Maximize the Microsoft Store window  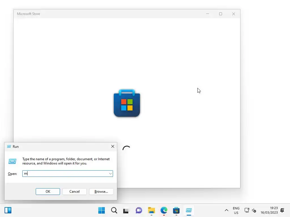click(220, 14)
